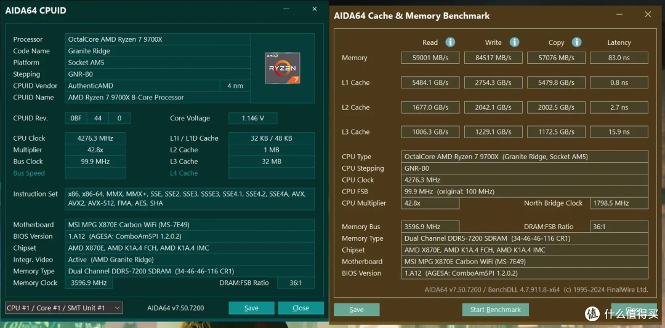
Task: Click the AMD Ryzen 7 processor logo
Action: (x=283, y=68)
